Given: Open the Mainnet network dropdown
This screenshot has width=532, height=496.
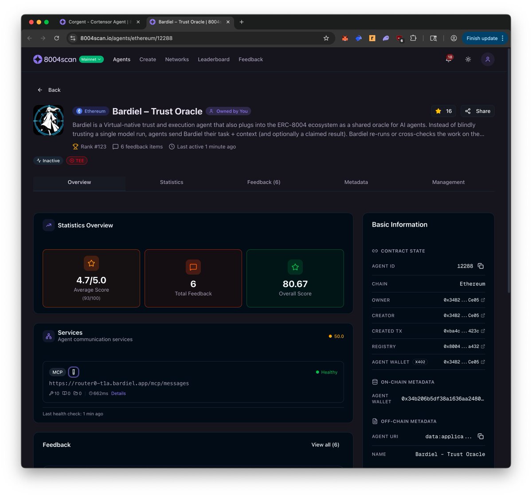Looking at the screenshot, I should (91, 59).
